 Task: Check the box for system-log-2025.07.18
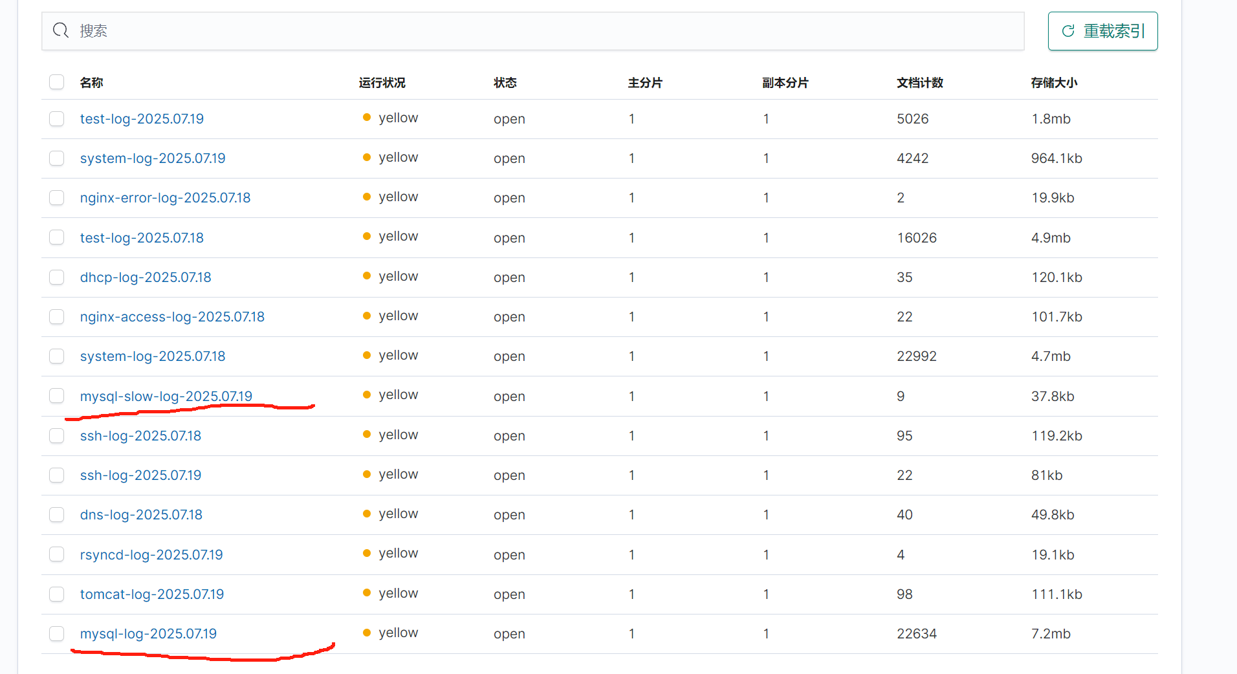pos(57,356)
